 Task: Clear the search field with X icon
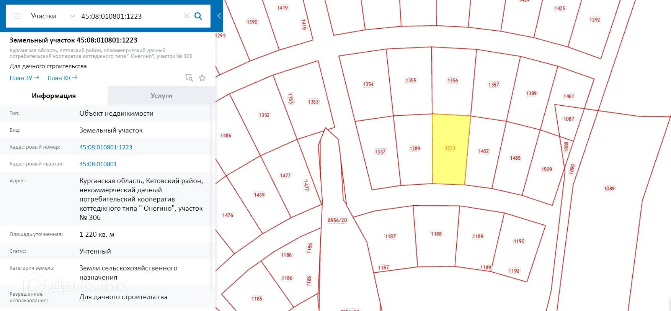coord(186,16)
